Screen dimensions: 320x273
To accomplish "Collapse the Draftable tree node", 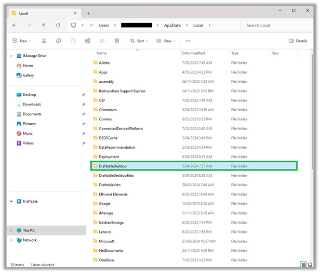I will click(11, 201).
